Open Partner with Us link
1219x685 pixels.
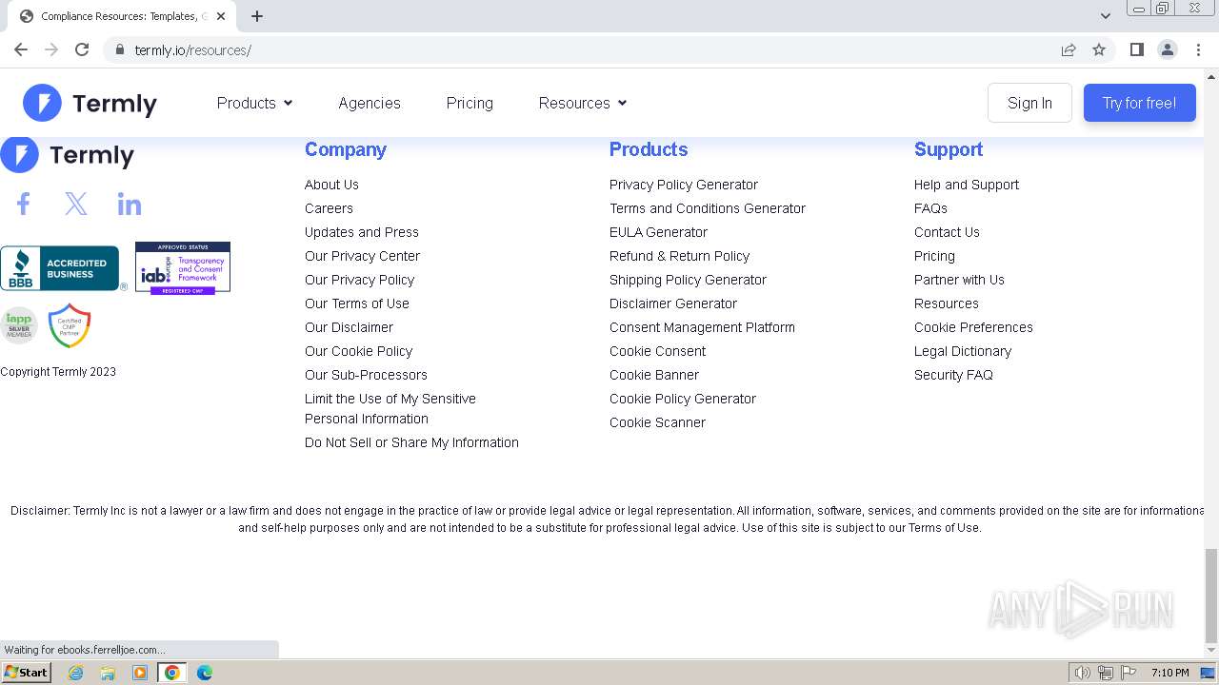click(959, 280)
